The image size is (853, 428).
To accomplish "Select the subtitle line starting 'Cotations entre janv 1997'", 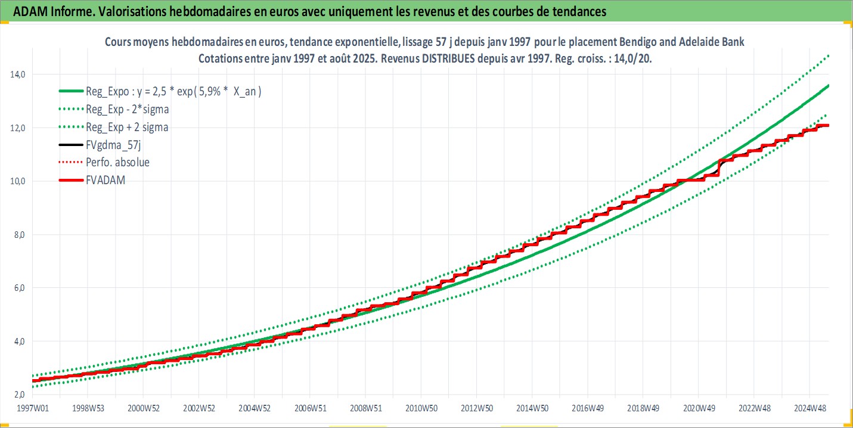I will pos(426,58).
